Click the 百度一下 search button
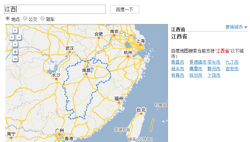250x142 pixels. click(125, 9)
